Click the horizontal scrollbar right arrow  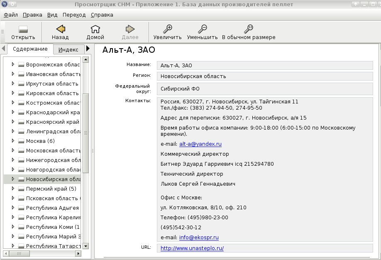click(x=78, y=254)
